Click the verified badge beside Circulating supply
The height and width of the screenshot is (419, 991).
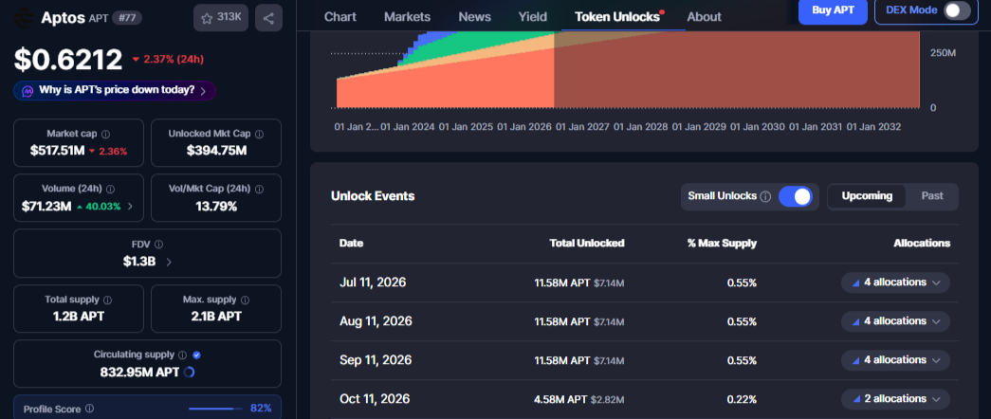(x=196, y=355)
